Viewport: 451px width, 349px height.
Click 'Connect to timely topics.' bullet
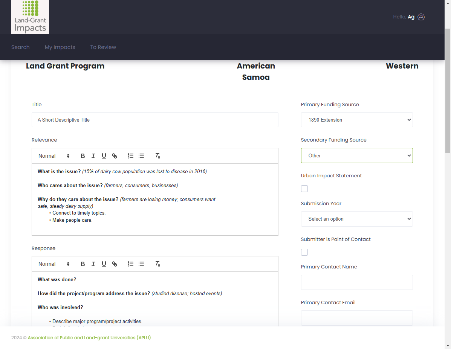[x=79, y=213]
